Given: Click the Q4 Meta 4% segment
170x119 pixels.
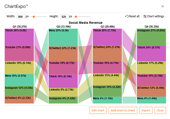Looking at the screenshot, I should 151,100.
